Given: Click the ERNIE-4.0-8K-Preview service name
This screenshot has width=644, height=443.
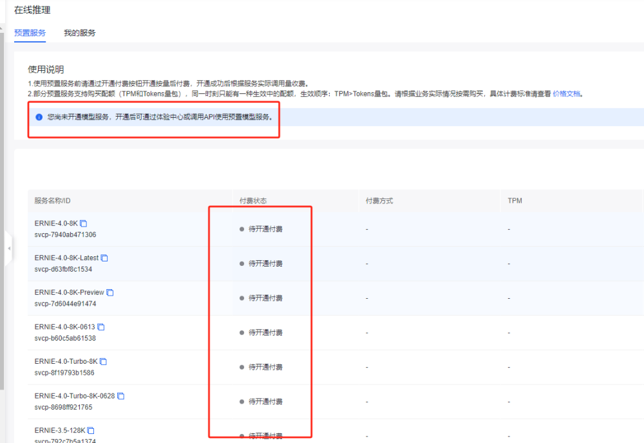Looking at the screenshot, I should click(70, 292).
